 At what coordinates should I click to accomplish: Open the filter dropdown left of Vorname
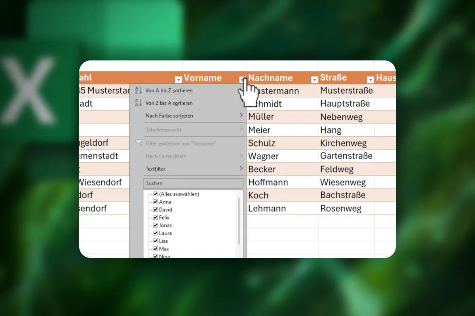(179, 80)
